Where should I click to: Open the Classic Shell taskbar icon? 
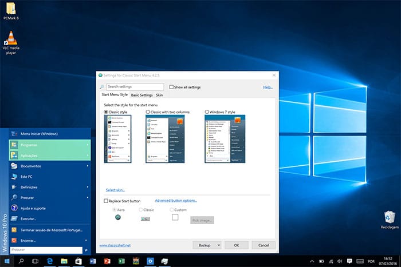(x=164, y=261)
